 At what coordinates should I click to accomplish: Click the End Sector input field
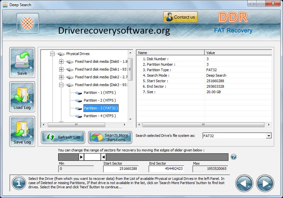(x=166, y=169)
